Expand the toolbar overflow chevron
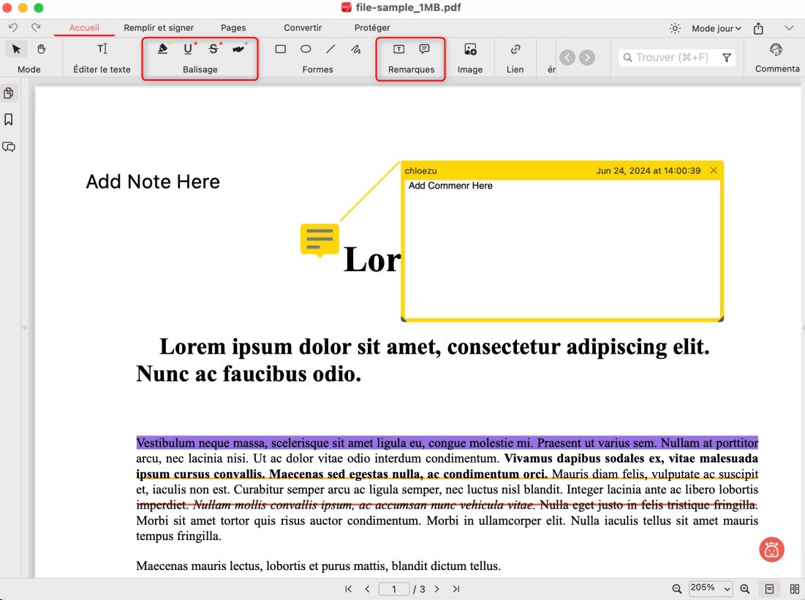The width and height of the screenshot is (805, 600). pyautogui.click(x=790, y=28)
